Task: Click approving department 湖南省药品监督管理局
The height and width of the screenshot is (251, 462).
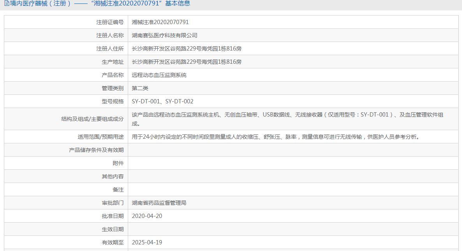Action: [159, 203]
